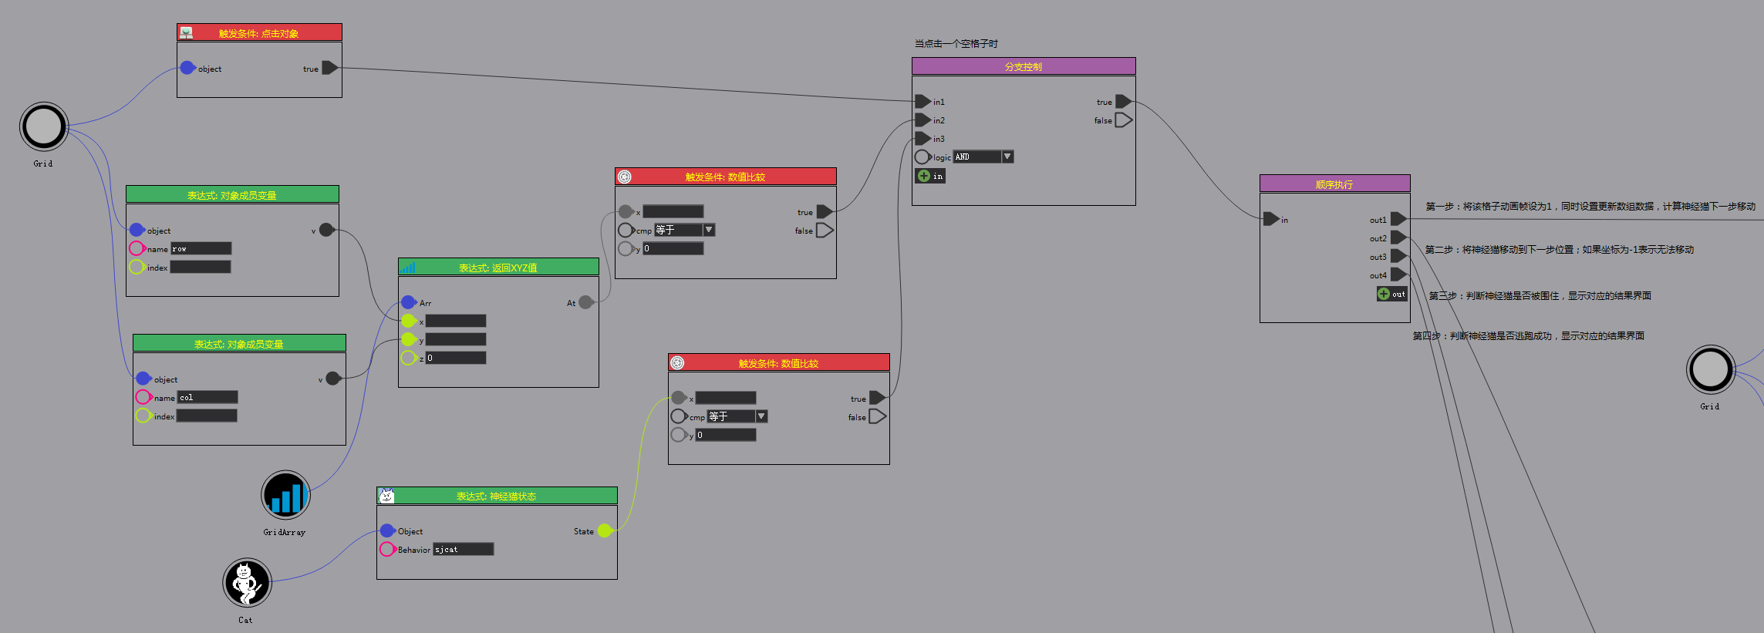
Task: Open the upper 数值比较 cmp 等于 dropdown
Action: [x=709, y=230]
